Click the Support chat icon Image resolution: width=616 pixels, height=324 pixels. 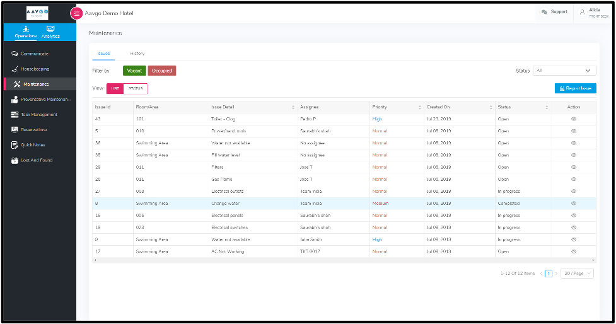click(x=544, y=12)
